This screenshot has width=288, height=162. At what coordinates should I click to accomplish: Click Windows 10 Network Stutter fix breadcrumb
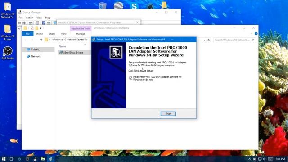point(70,40)
